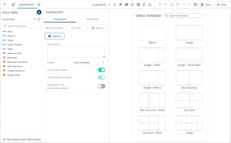Edit StocksData table with pencil icon
The height and width of the screenshot is (143, 231).
point(39,19)
